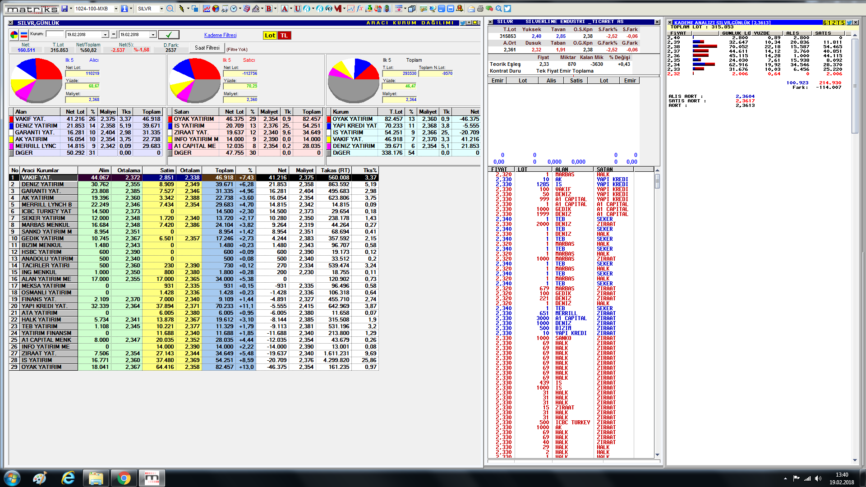Viewport: 866px width, 487px height.
Task: Click the Alis header button in depth table
Action: coord(551,81)
